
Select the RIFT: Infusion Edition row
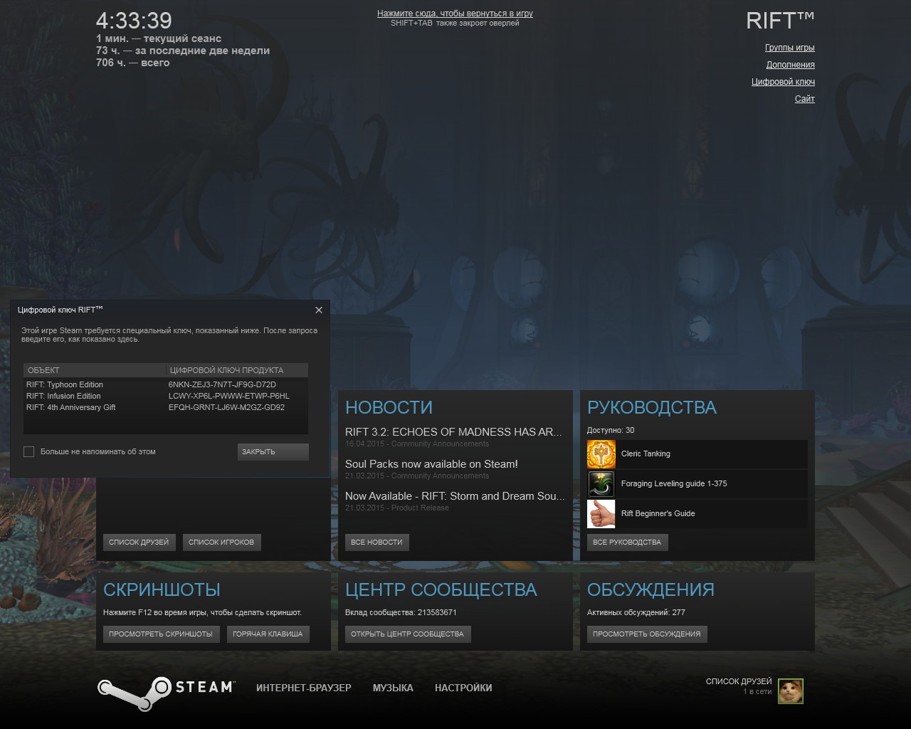pos(166,396)
